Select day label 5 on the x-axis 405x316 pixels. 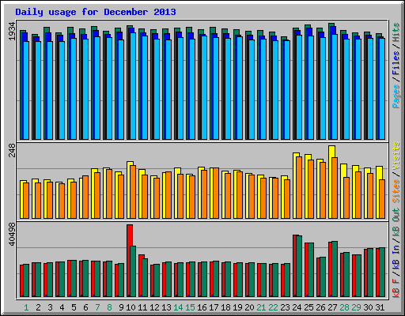pyautogui.click(x=74, y=307)
